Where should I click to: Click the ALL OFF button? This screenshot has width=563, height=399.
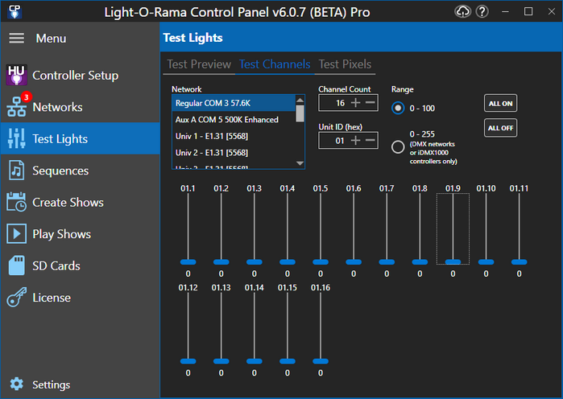(500, 128)
